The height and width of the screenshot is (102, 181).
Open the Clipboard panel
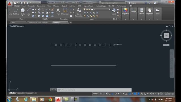click(150, 11)
